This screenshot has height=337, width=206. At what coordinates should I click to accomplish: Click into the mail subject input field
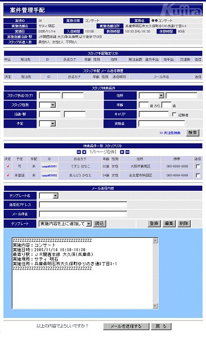point(83,214)
